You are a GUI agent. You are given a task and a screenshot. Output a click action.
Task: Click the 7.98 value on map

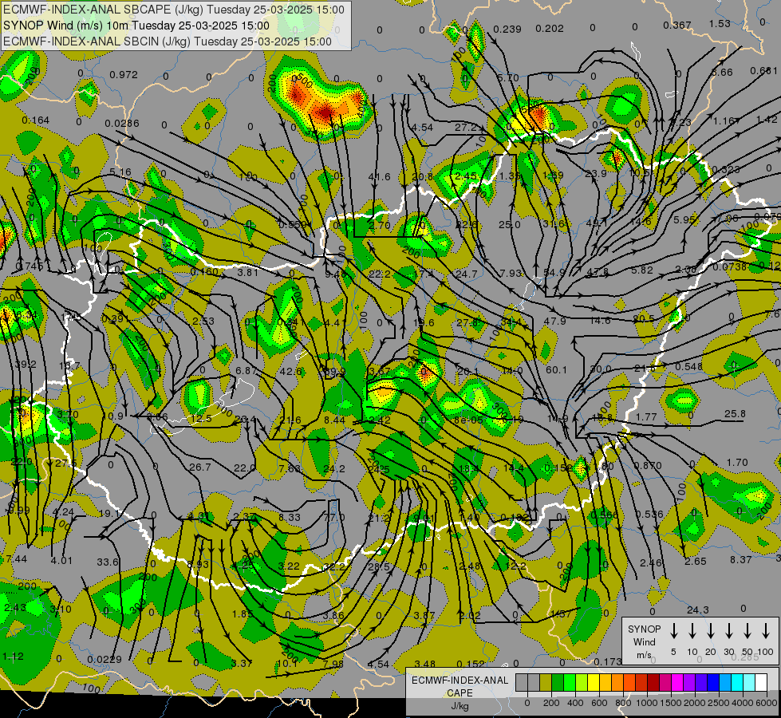click(x=333, y=664)
